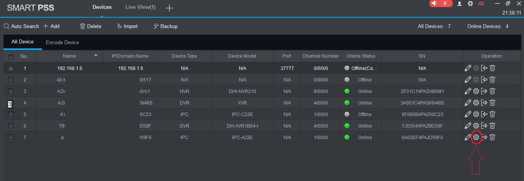Switch to Live View(1) tab
Image resolution: width=524 pixels, height=181 pixels.
point(140,7)
